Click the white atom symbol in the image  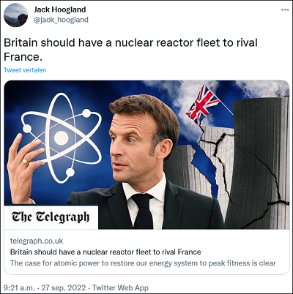[x=62, y=138]
